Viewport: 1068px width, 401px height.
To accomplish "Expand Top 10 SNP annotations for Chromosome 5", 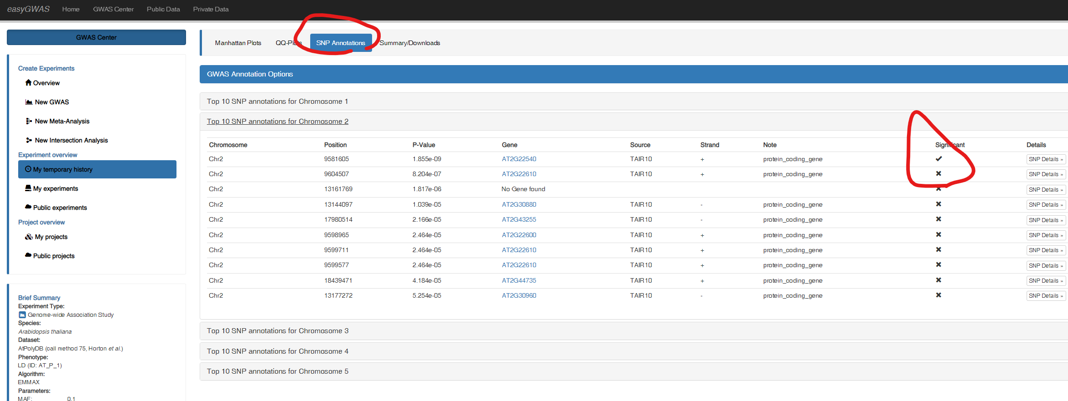I will (x=277, y=371).
